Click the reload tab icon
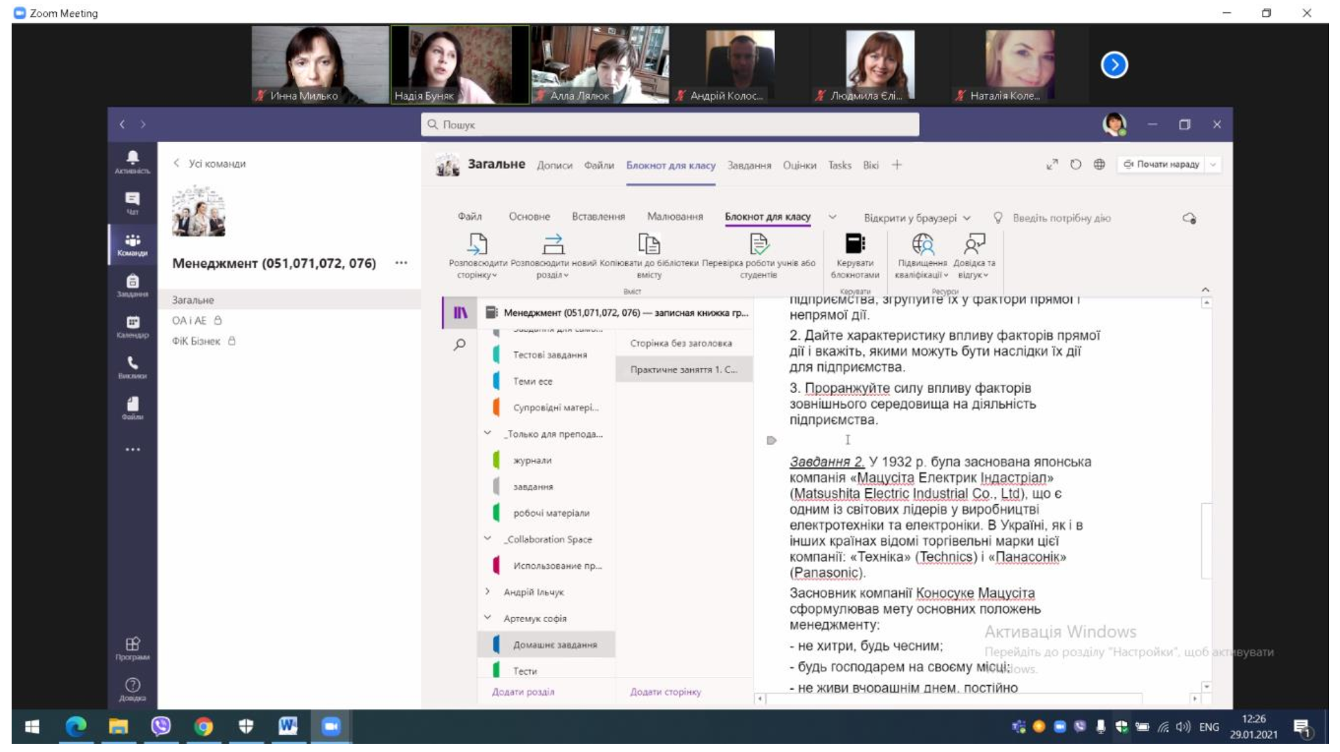 click(x=1075, y=165)
